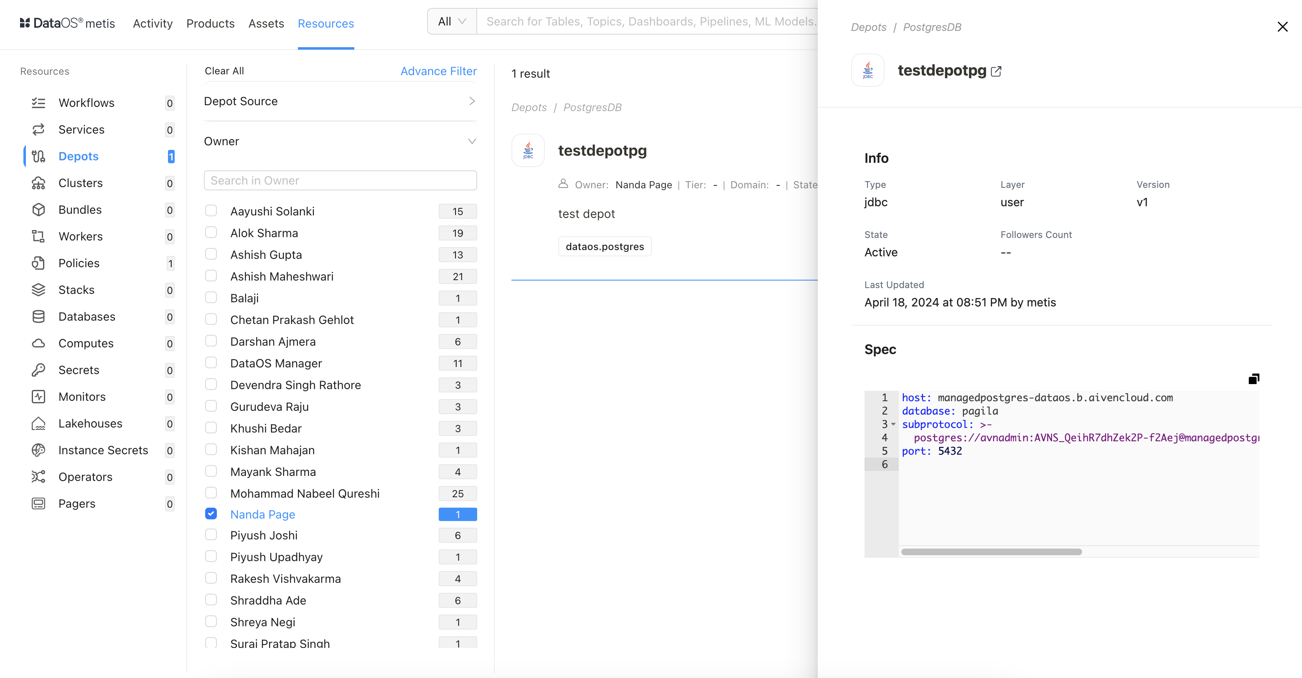The height and width of the screenshot is (678, 1302).
Task: Fold the subprotocol line in Spec
Action: click(x=893, y=425)
